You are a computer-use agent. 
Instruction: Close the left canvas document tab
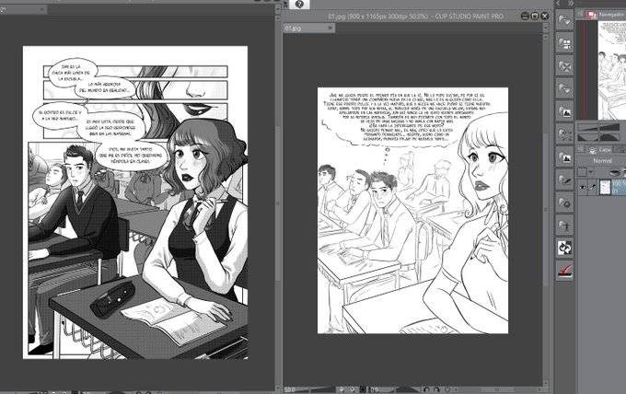[42, 9]
